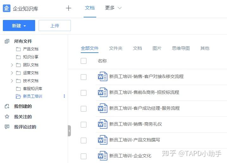Image resolution: width=227 pixels, height=163 pixels.
Task: Check the box for 售前&商务-招投标流程 file
Action: [x=84, y=93]
